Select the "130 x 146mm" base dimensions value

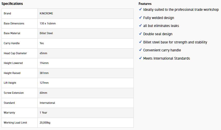tap(48, 23)
